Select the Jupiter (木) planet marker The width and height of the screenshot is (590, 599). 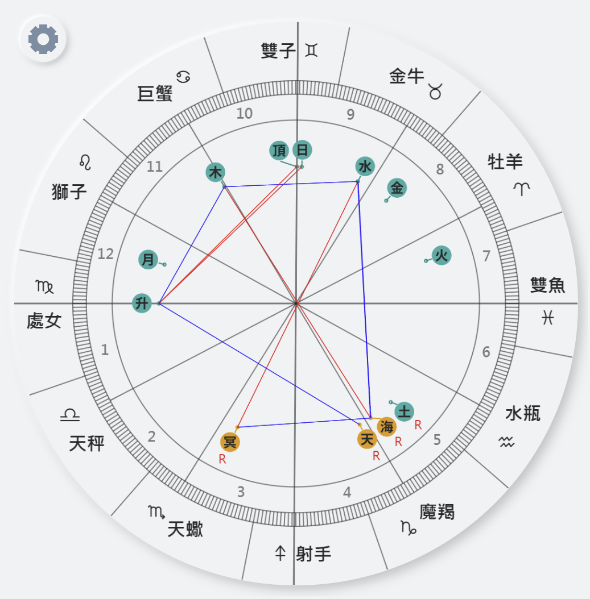click(215, 172)
